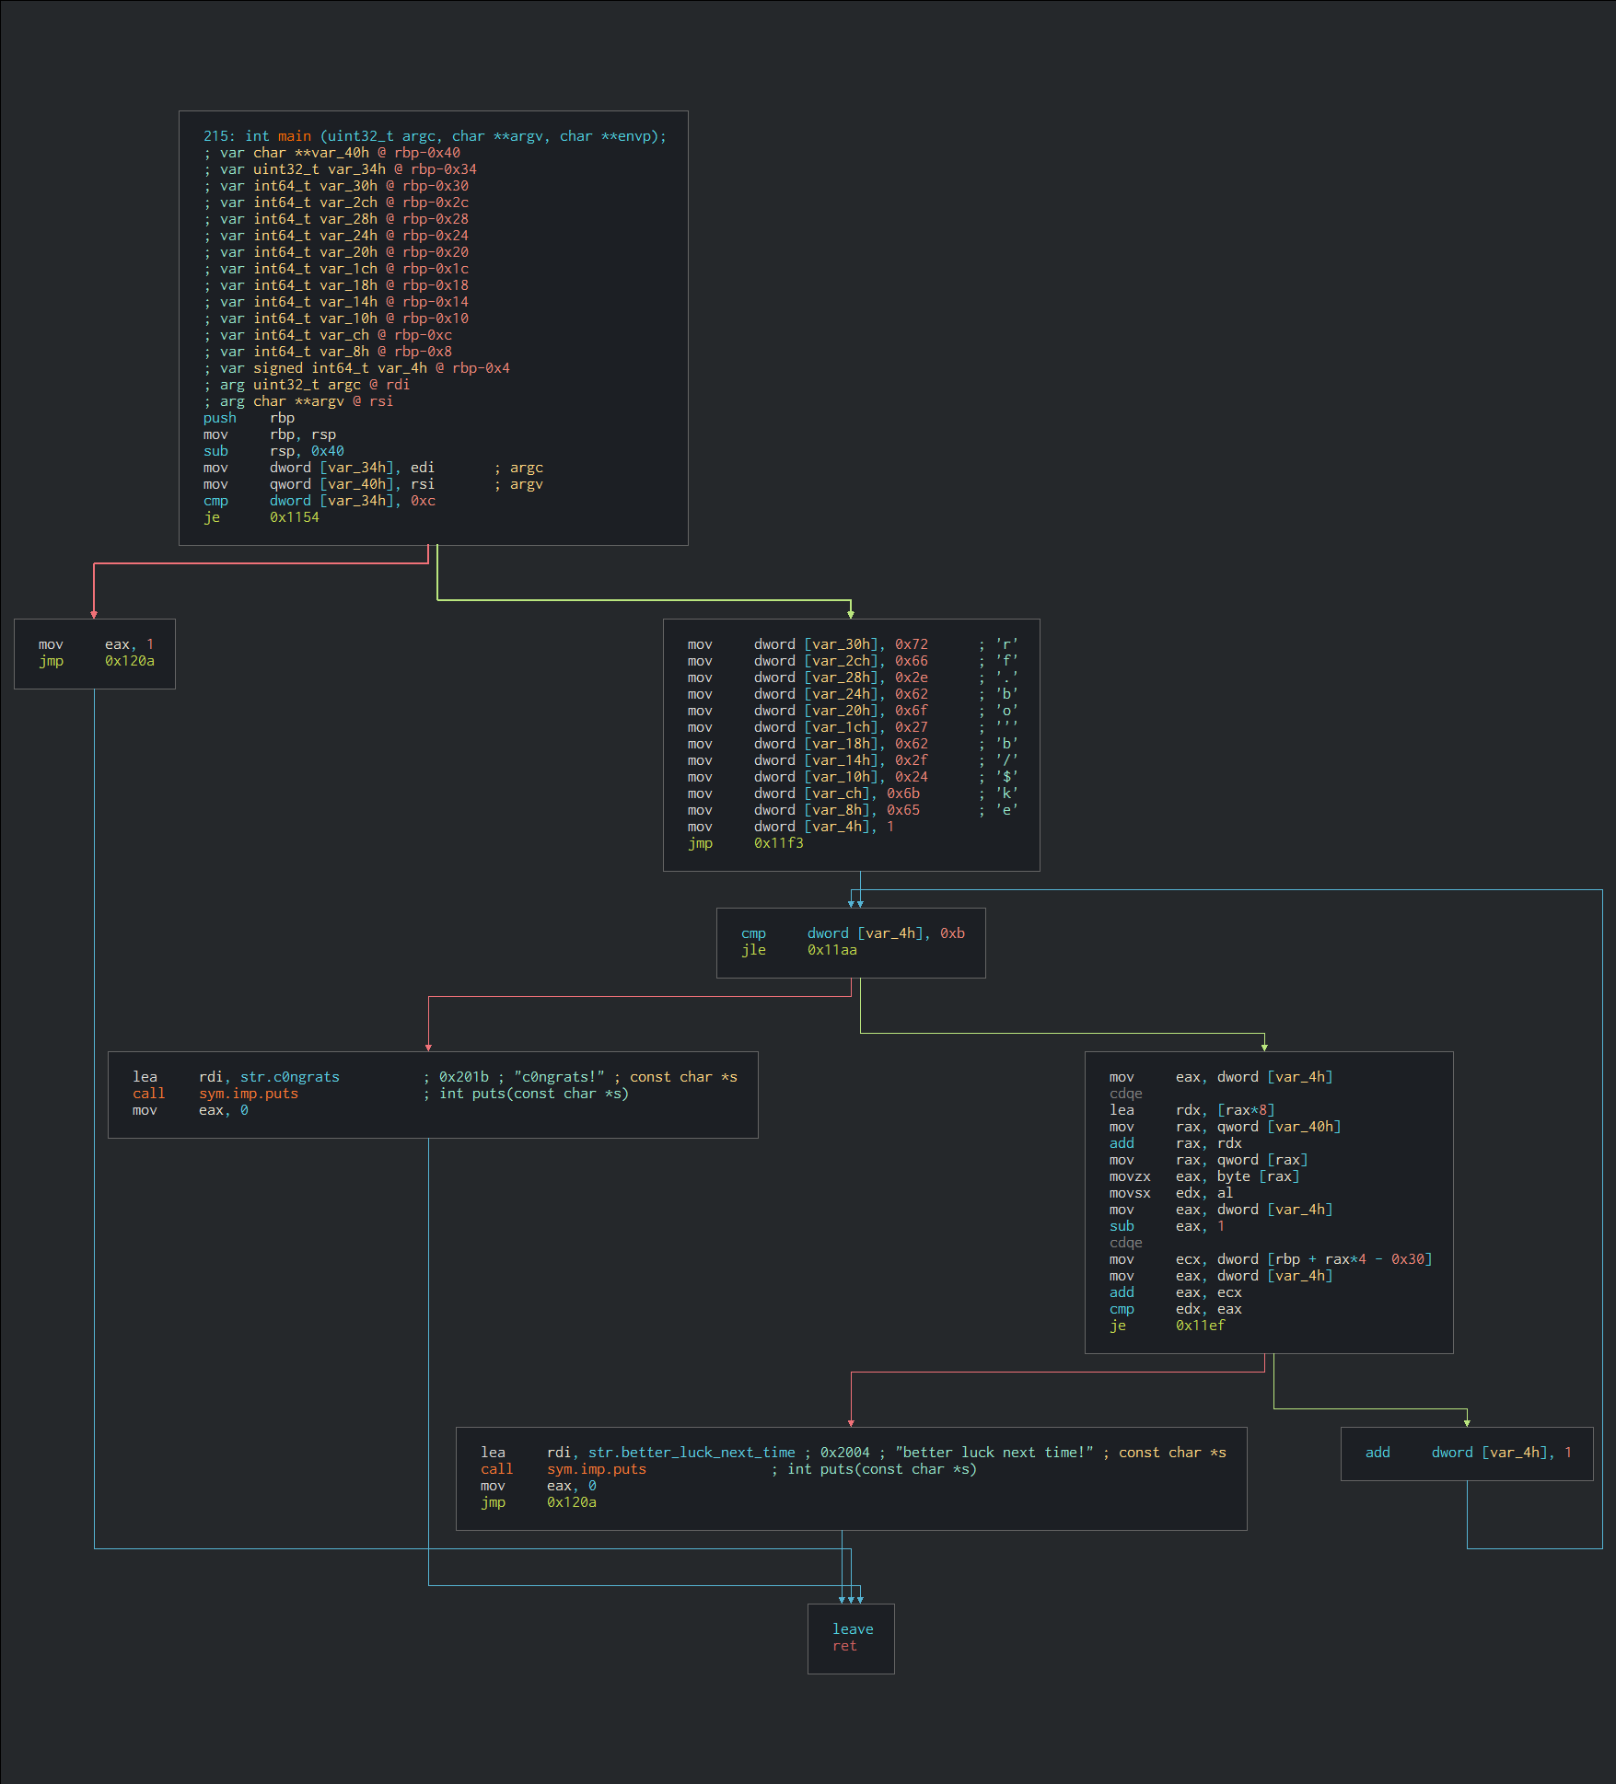Select 'mov dword [var_20h], 0x6f' line
This screenshot has height=1784, width=1616.
click(x=808, y=711)
